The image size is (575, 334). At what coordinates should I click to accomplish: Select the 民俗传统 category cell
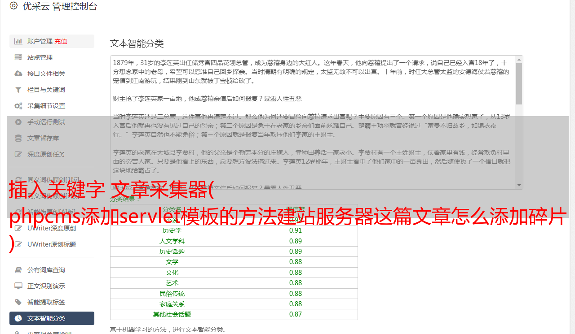pyautogui.click(x=172, y=294)
